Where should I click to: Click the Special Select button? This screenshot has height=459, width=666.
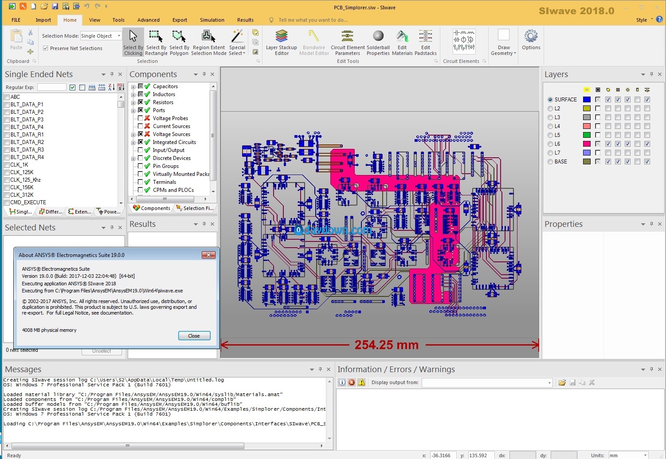point(237,43)
